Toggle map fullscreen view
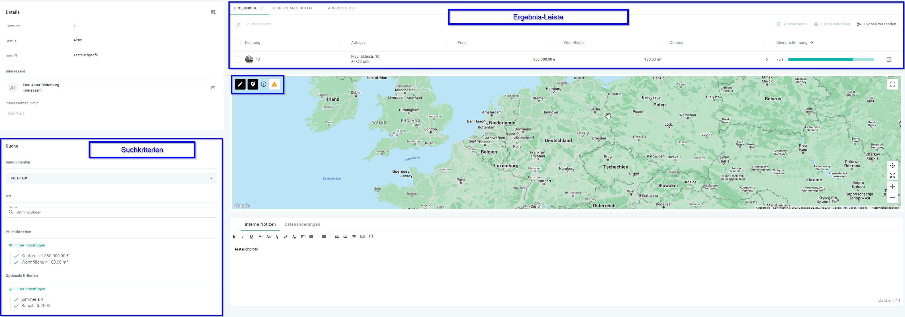The image size is (905, 317). (892, 84)
